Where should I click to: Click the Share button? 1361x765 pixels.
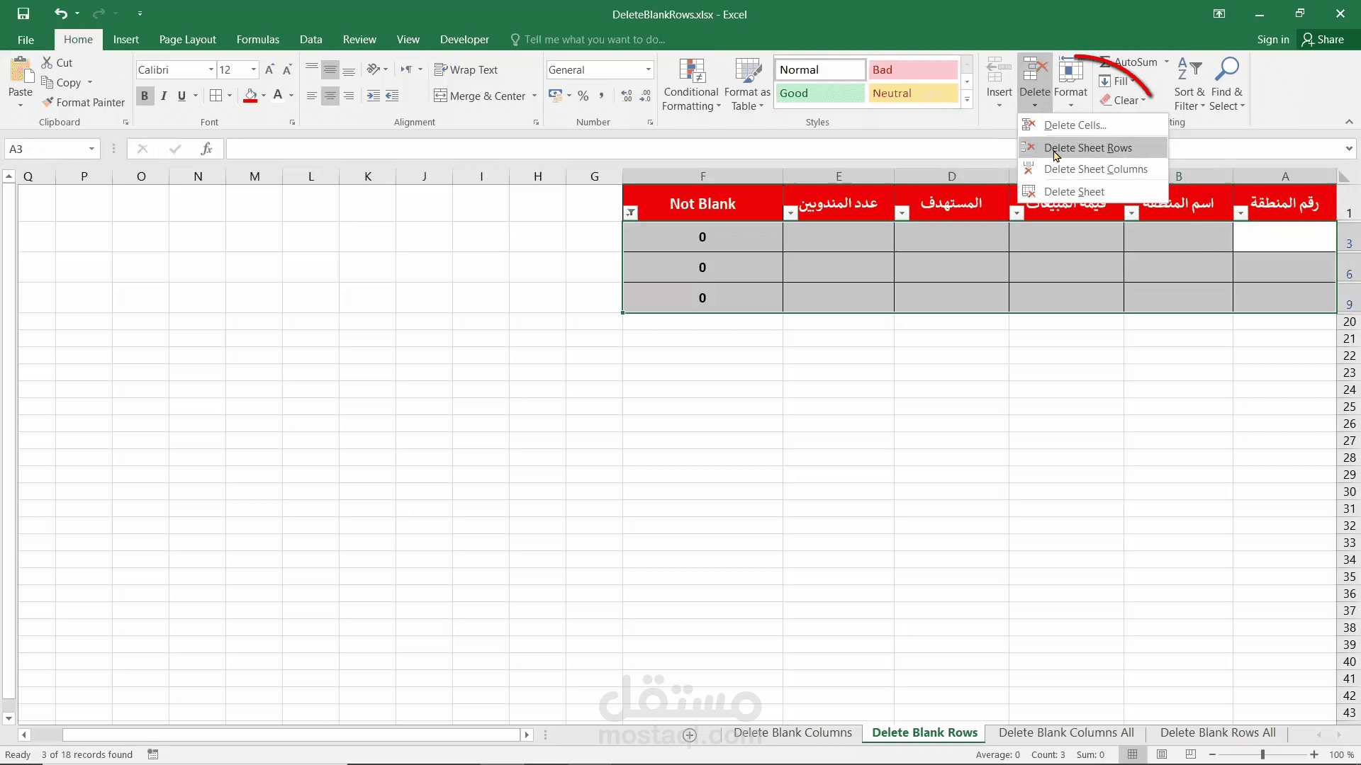click(x=1323, y=40)
